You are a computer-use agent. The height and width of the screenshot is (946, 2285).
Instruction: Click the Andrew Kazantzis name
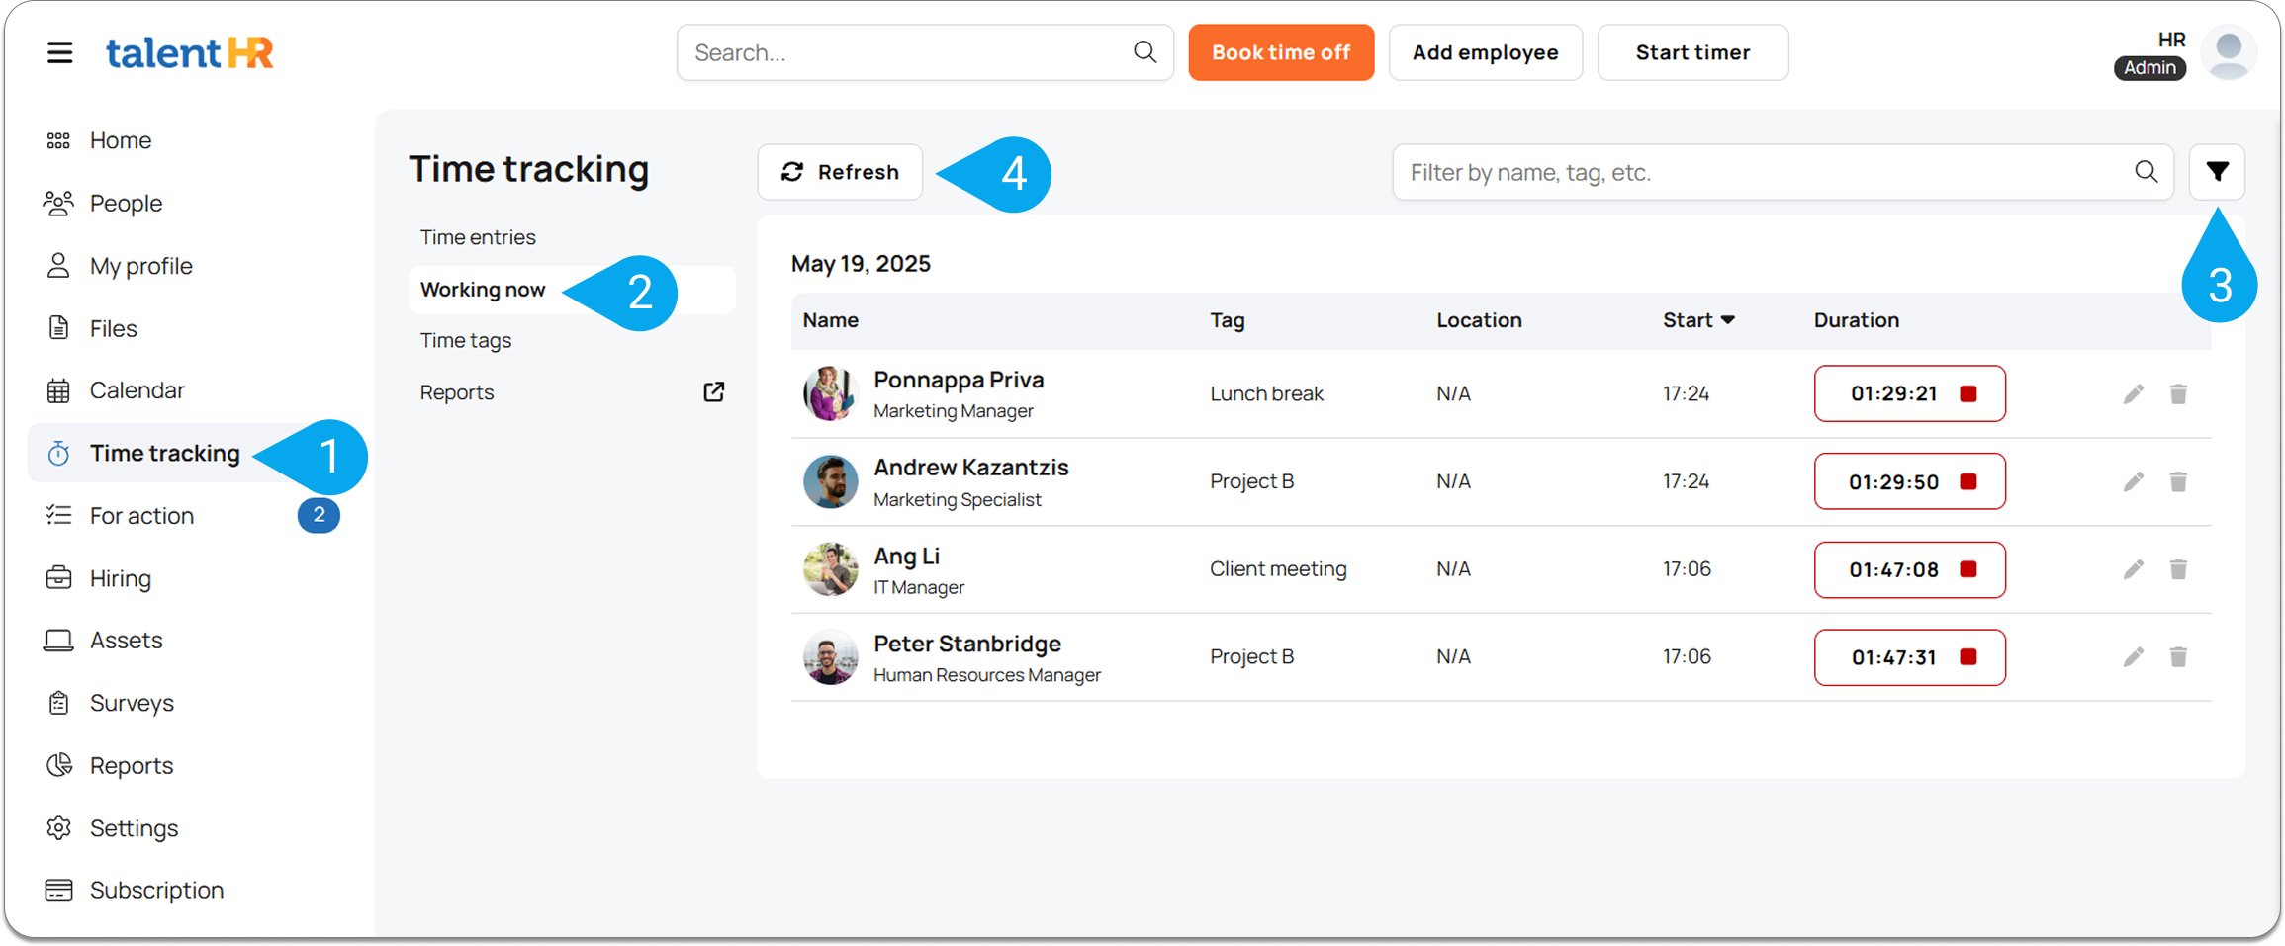(x=970, y=468)
